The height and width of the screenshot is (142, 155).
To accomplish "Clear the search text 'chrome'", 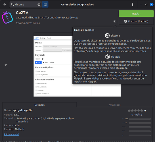I will (39, 5).
